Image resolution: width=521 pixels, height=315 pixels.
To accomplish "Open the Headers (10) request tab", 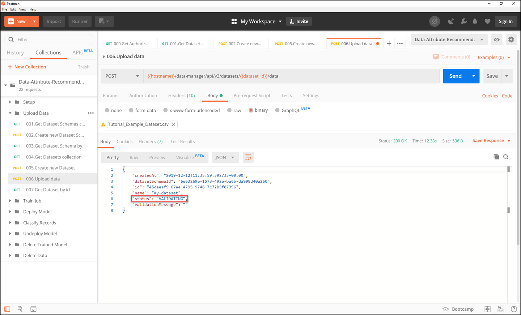I will 181,95.
